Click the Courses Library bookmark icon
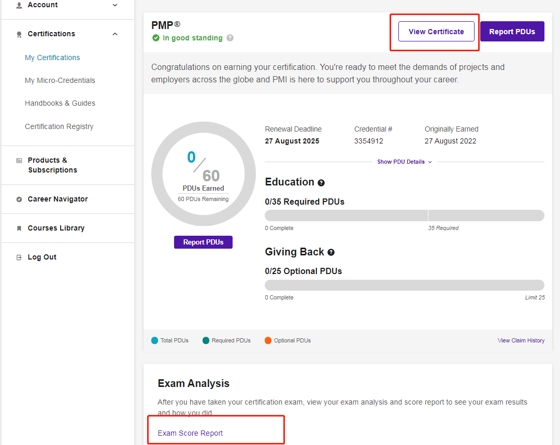 click(19, 228)
